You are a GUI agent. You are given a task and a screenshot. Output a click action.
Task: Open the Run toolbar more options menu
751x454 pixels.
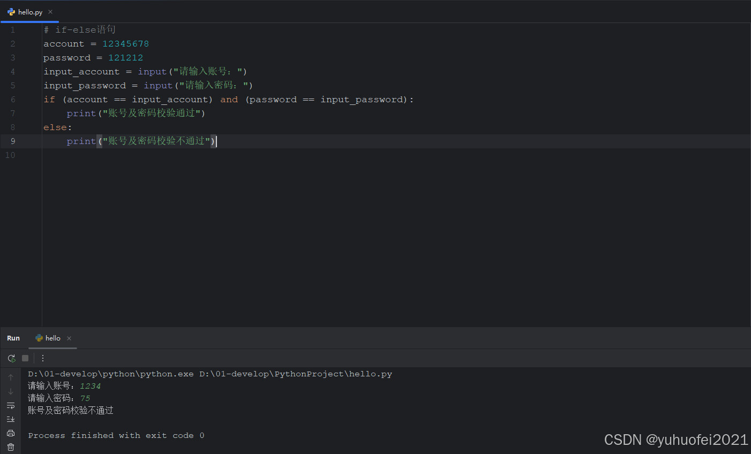tap(43, 358)
